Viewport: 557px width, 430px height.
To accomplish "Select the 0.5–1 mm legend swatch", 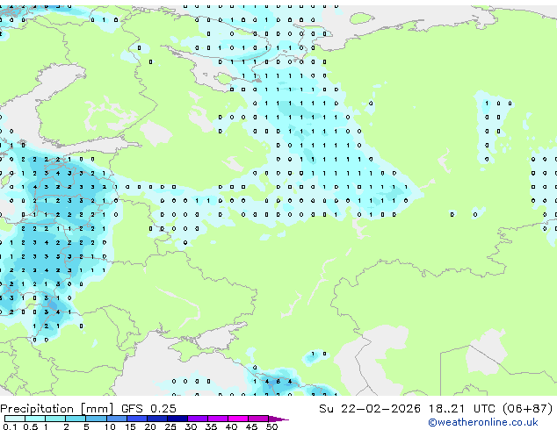I will click(x=35, y=419).
